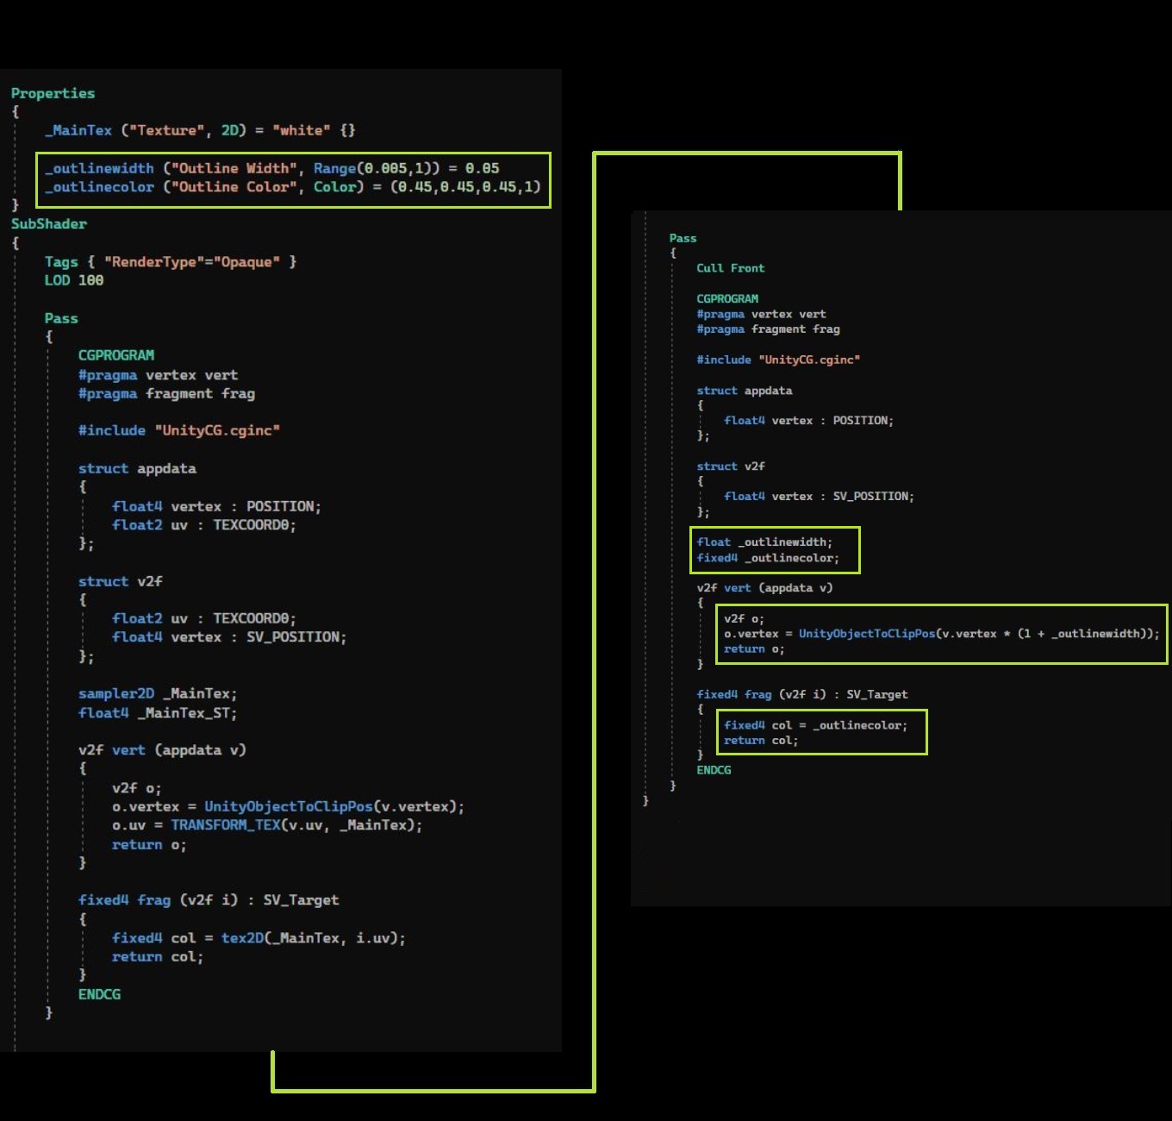
Task: Click the "Outline Width" display name string
Action: point(234,168)
